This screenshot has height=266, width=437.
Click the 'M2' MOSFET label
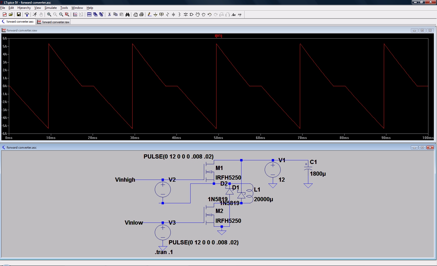coord(219,211)
